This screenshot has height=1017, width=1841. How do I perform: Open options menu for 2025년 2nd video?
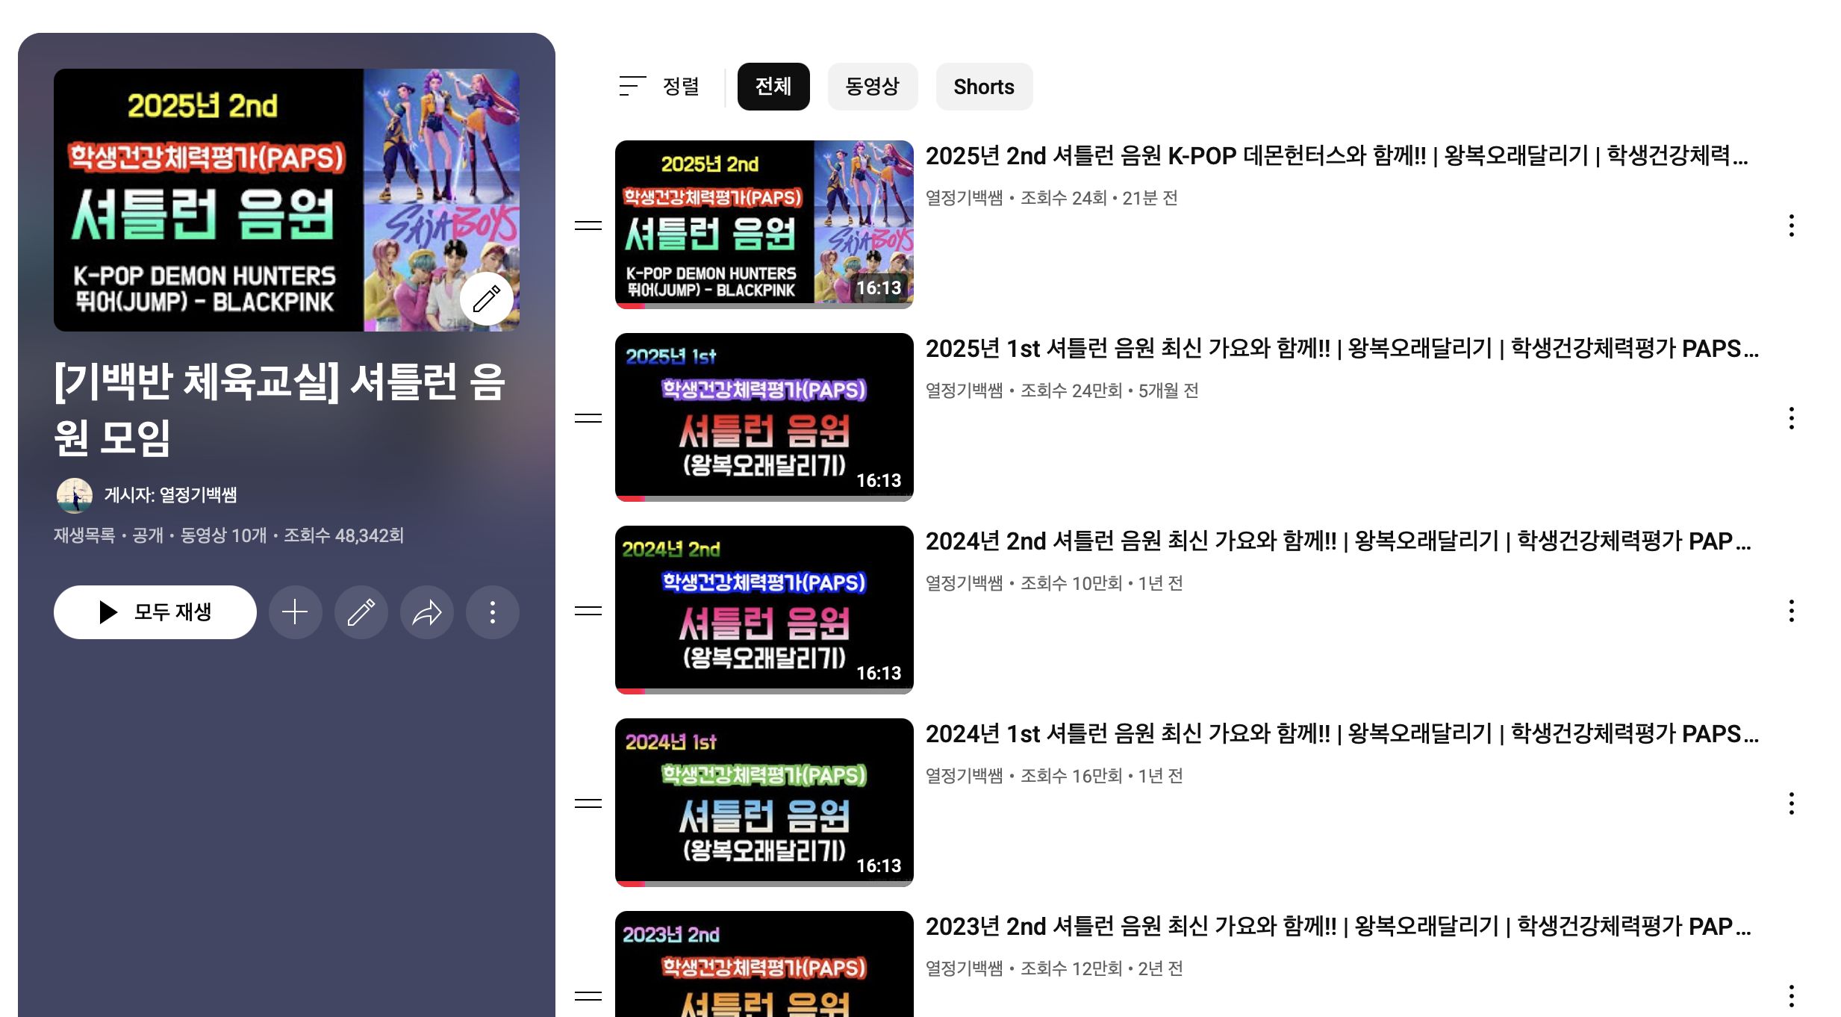(1791, 226)
